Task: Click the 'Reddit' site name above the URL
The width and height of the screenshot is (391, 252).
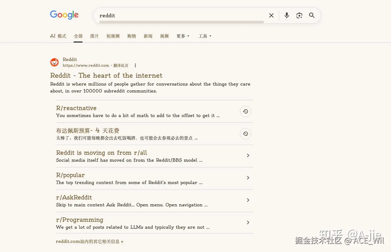Action: pos(70,59)
